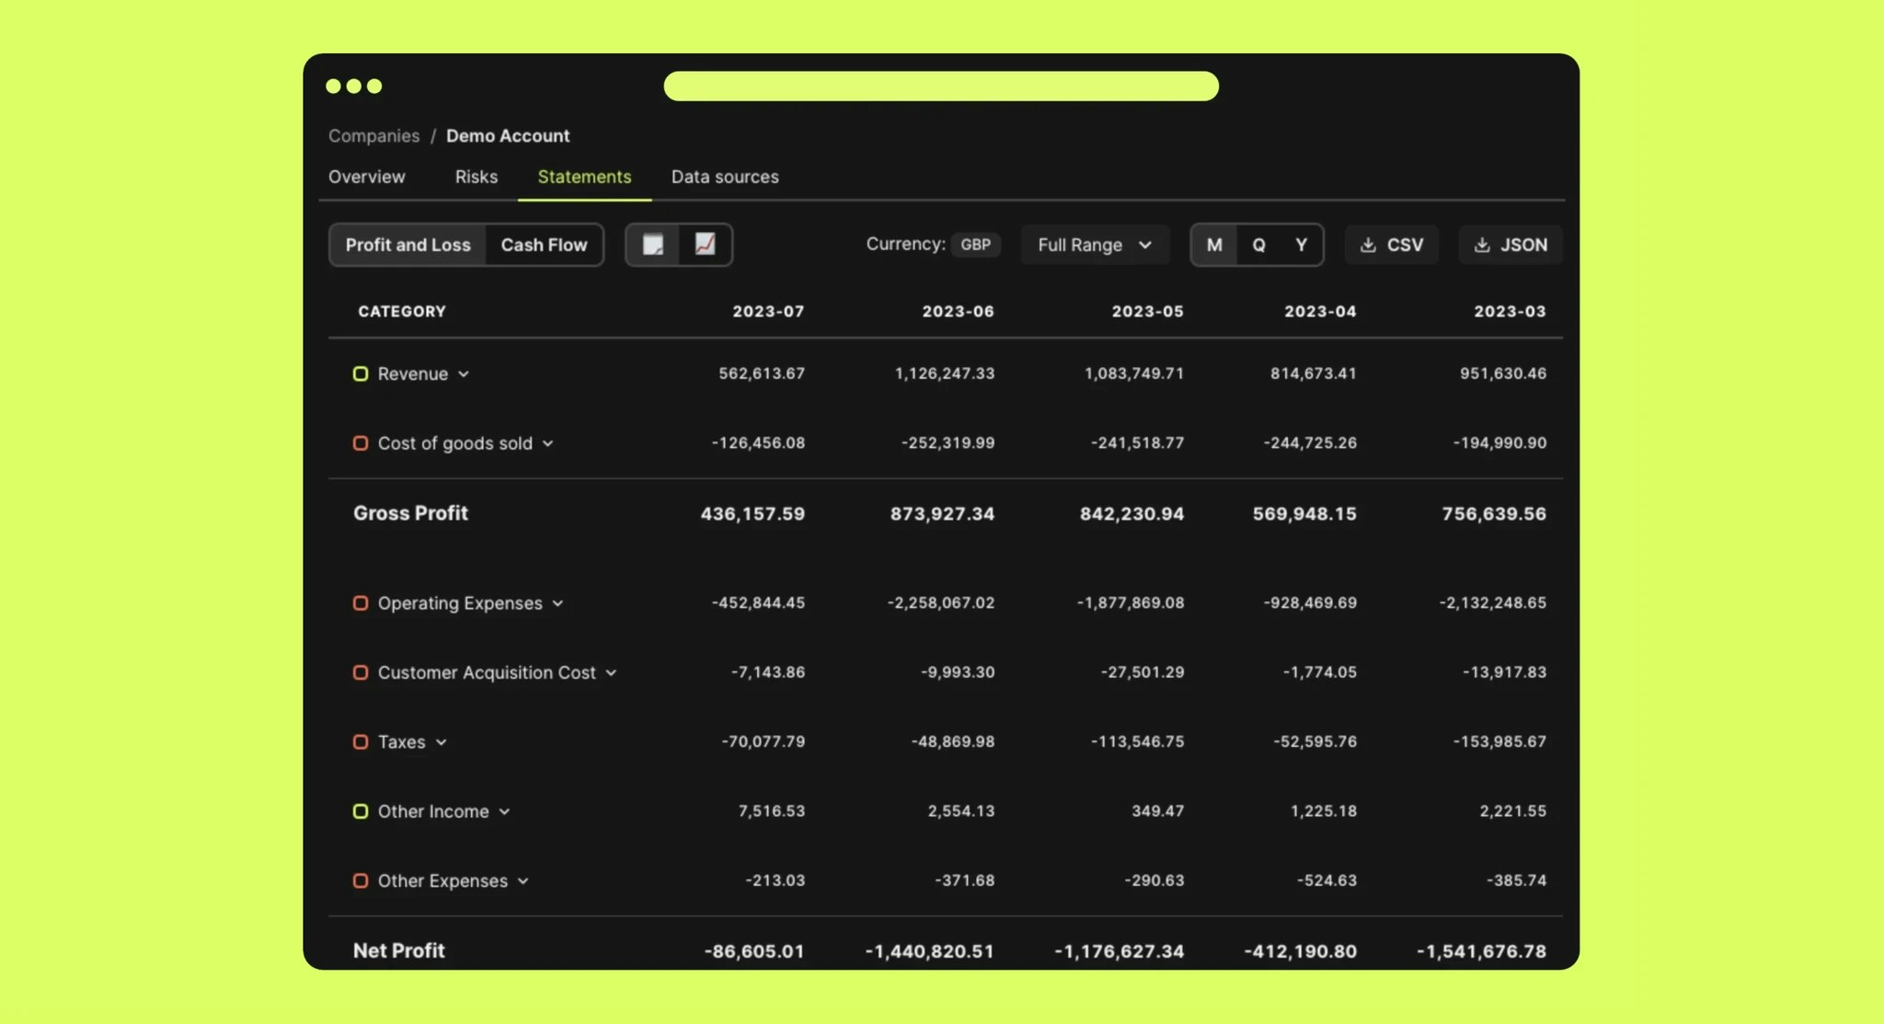Expand the Customer Acquisition Cost row

611,673
